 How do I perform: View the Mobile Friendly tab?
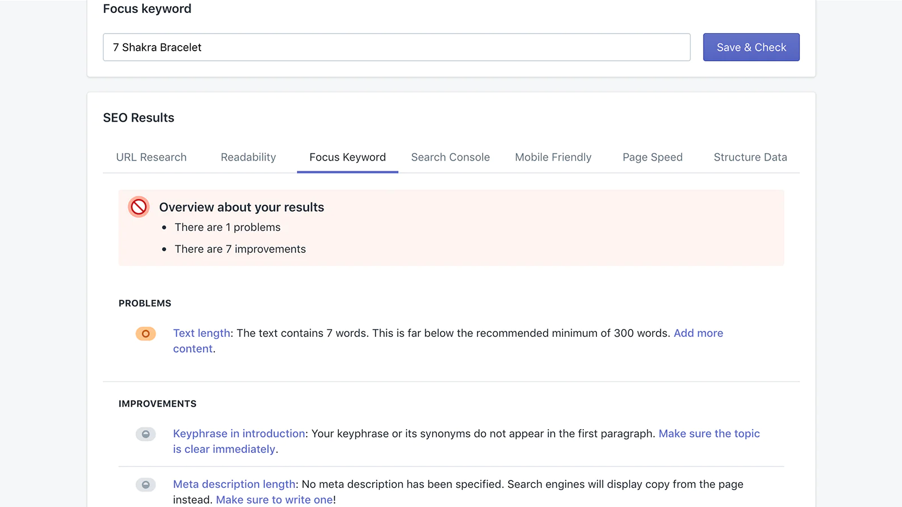[x=553, y=157]
